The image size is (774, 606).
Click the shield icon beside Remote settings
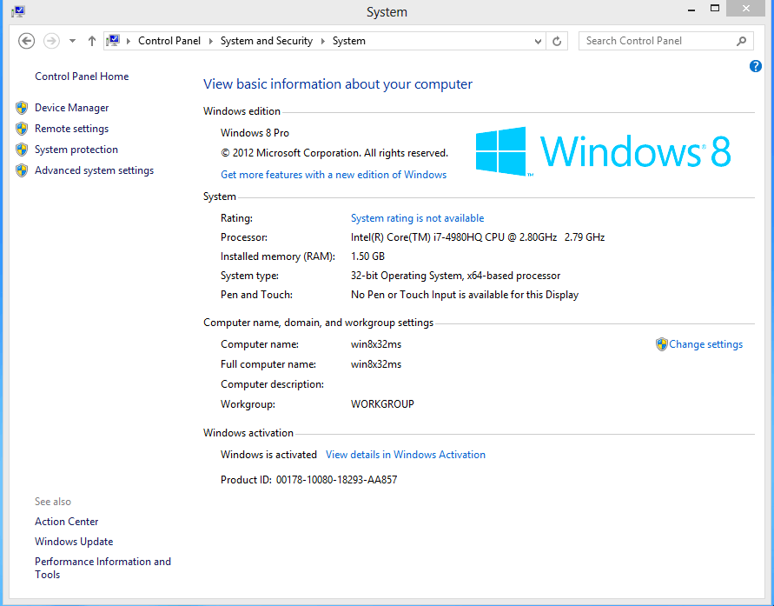22,129
